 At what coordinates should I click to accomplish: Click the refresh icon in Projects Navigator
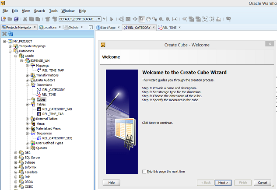[11, 34]
